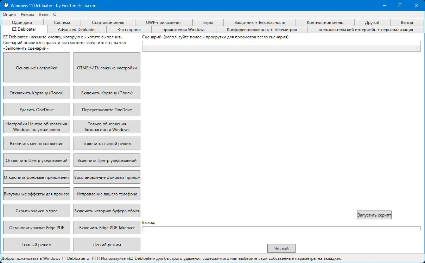
Task: Select the Защитник + Безопасность tab
Action: (260, 23)
